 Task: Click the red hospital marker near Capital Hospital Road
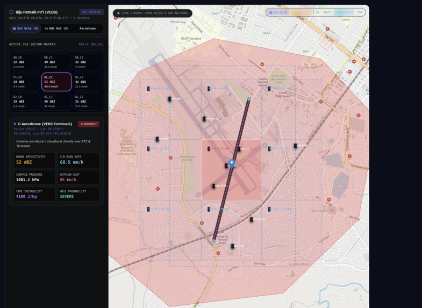click(262, 65)
